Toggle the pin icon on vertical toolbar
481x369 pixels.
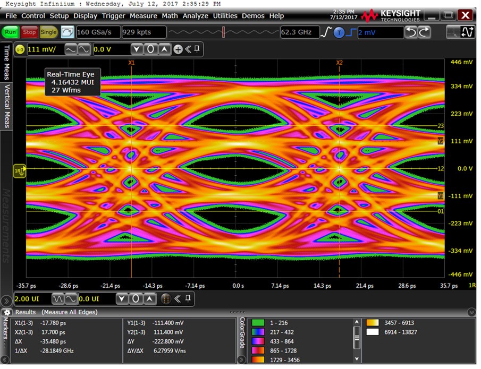point(197,49)
